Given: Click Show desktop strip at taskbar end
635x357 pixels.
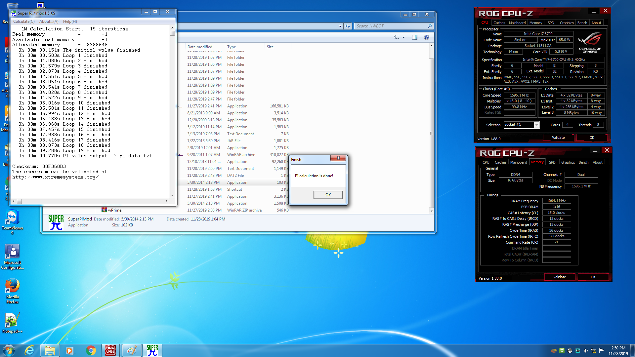Looking at the screenshot, I should click(x=632, y=350).
